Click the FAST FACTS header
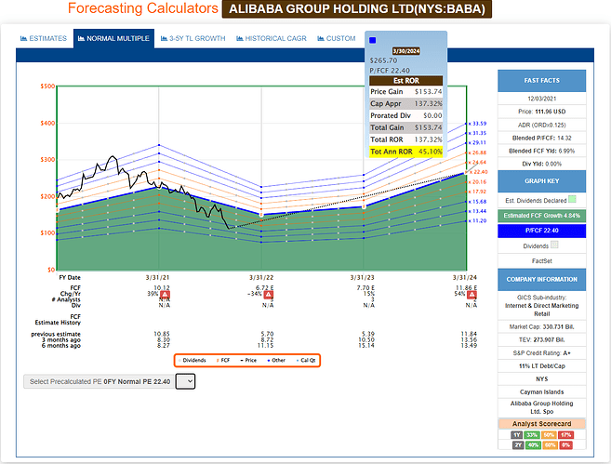 click(541, 81)
